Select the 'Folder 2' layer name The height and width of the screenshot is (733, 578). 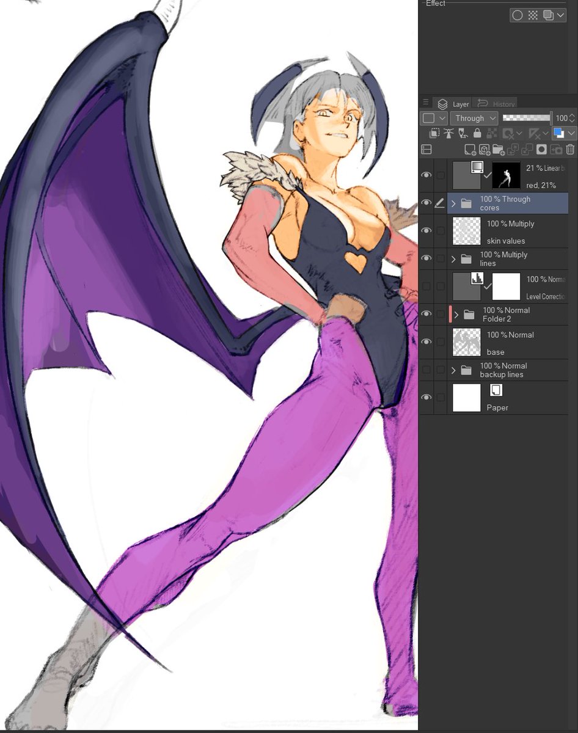coord(497,319)
